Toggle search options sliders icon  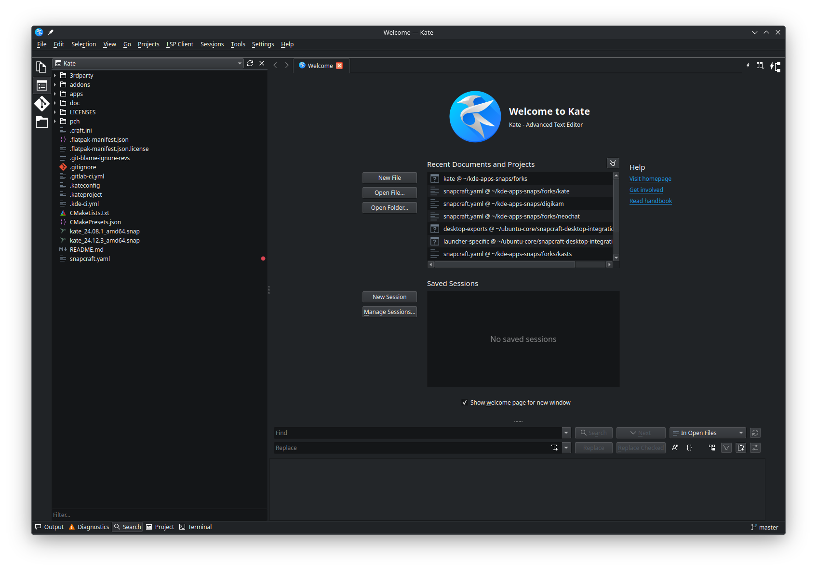[755, 448]
